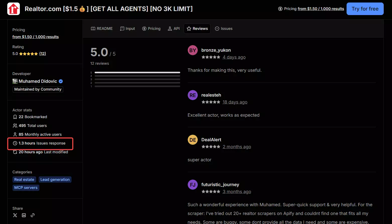Image resolution: width=392 pixels, height=224 pixels.
Task: Click the Try for free button
Action: 365,9
